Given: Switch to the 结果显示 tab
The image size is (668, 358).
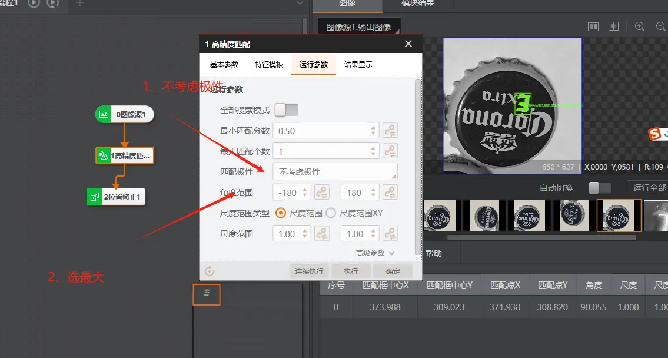Looking at the screenshot, I should click(358, 64).
